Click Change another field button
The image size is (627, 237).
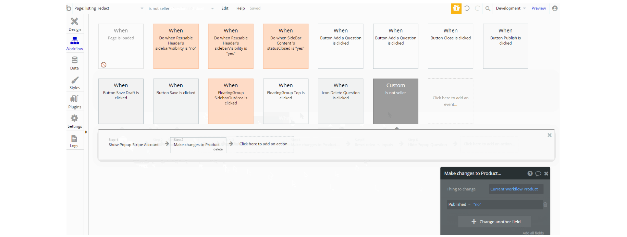coord(494,222)
